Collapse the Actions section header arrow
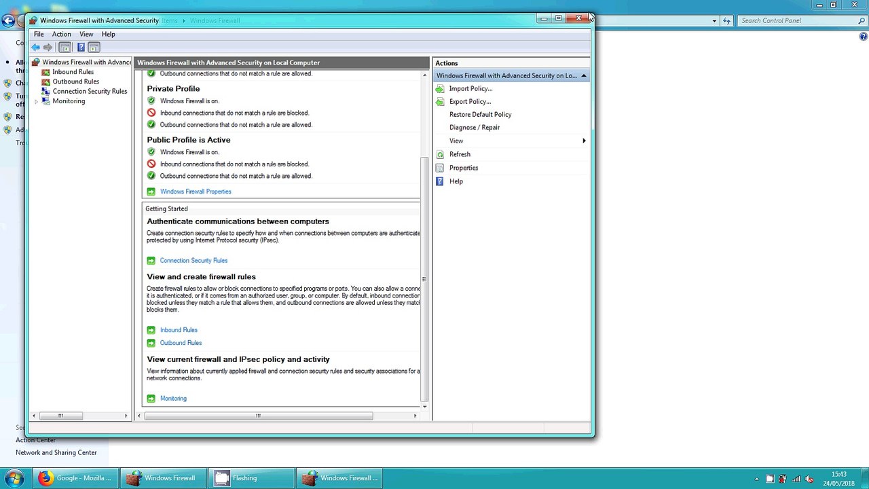The image size is (869, 489). [x=583, y=75]
